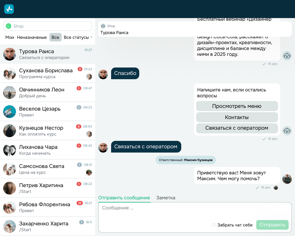
Task: Click the Отправить button
Action: point(272,225)
